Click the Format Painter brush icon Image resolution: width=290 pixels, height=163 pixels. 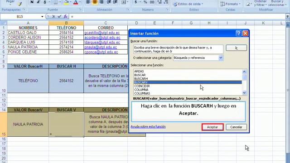[x=20, y=4]
